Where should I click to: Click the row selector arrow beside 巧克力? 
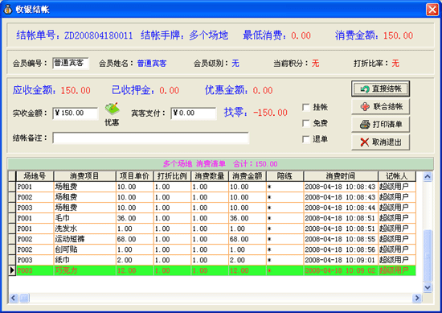pos(12,270)
